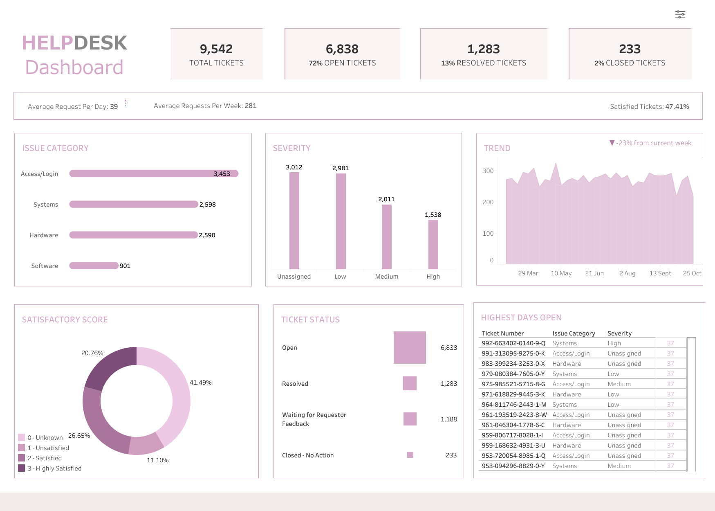Click the Hardware category bar
715x511 pixels.
click(x=134, y=235)
